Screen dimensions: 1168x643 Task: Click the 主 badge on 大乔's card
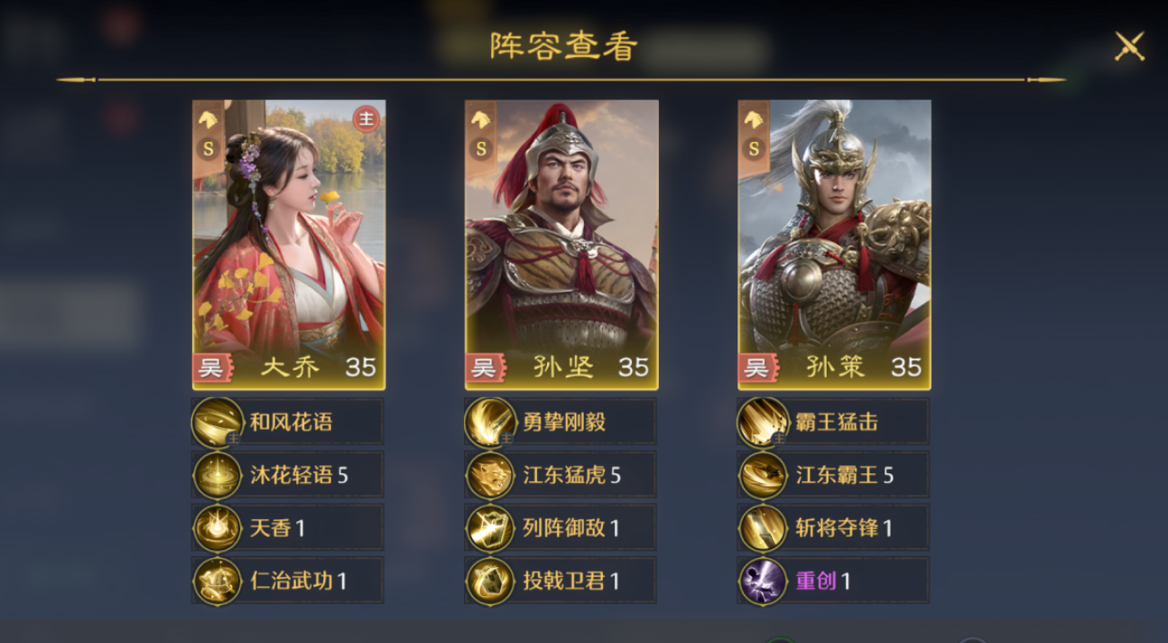[x=366, y=119]
